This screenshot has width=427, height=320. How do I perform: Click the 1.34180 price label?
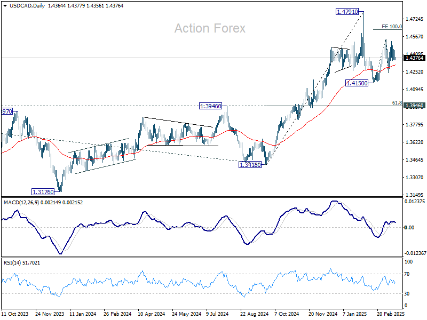tap(250, 165)
